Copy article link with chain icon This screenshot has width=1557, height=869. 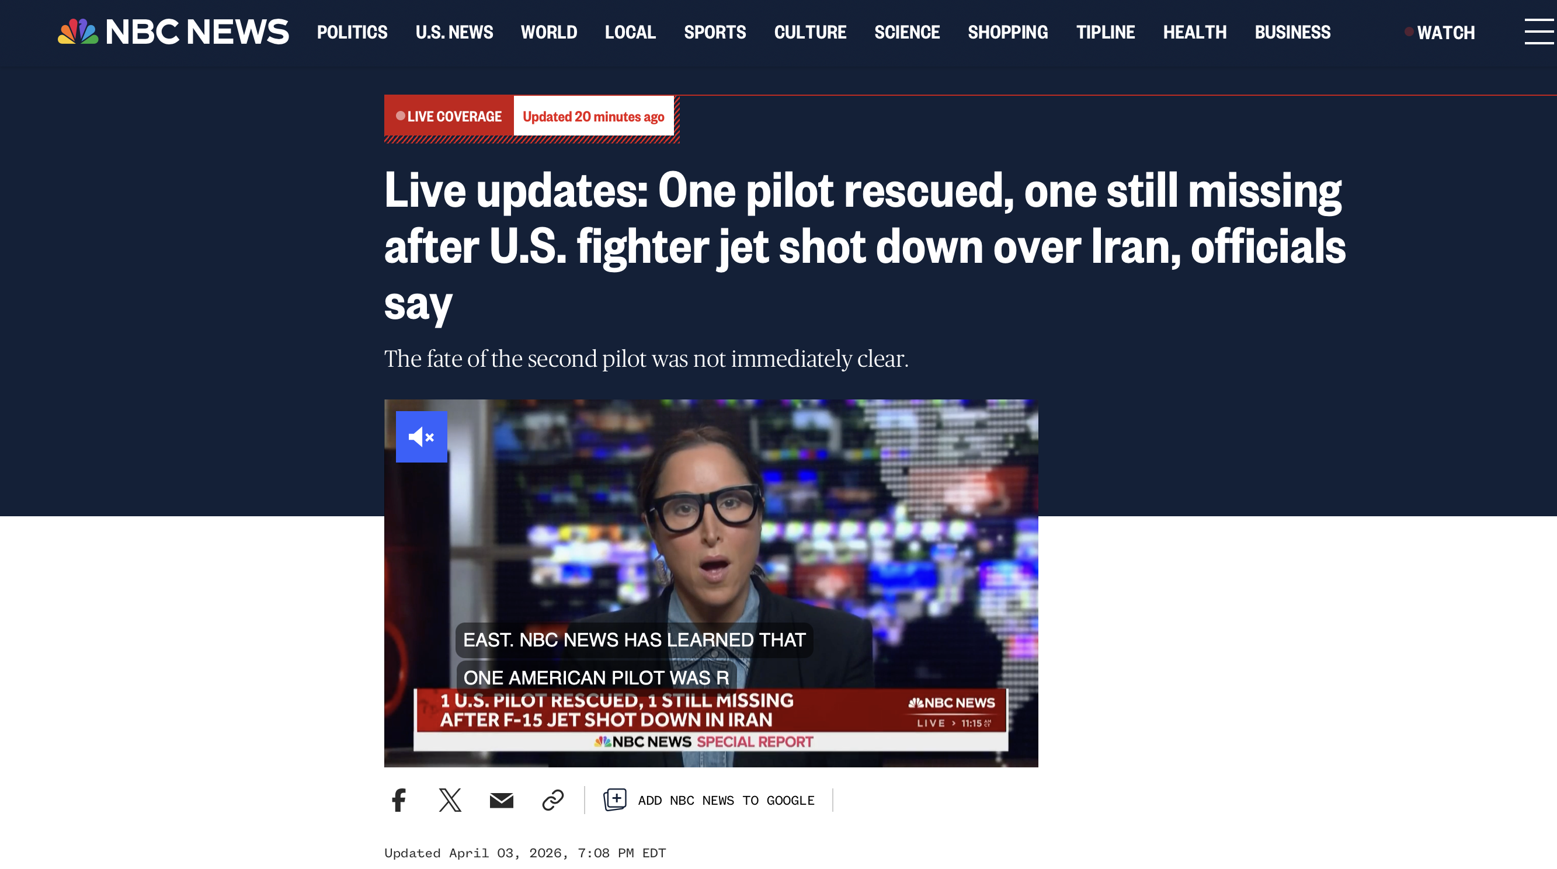click(552, 800)
